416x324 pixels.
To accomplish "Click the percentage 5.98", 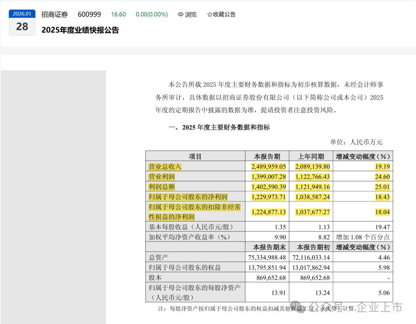I will click(x=384, y=268).
